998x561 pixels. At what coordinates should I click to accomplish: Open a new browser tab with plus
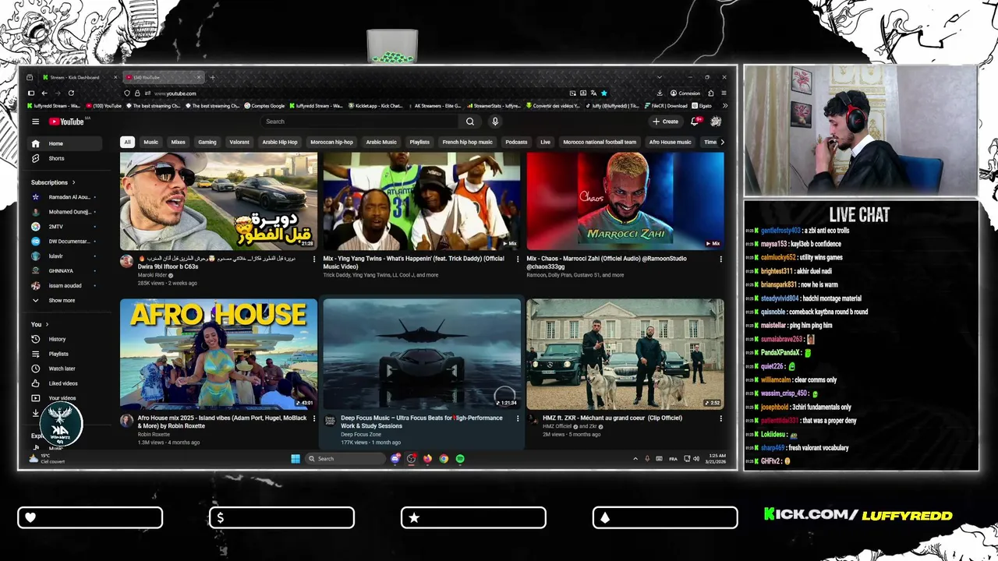pyautogui.click(x=212, y=77)
